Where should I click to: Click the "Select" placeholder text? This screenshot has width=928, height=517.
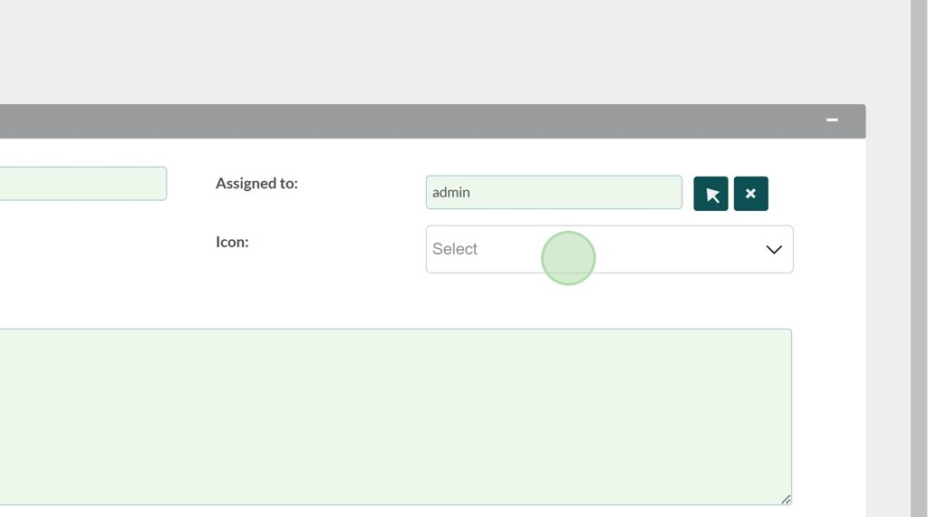pos(455,249)
